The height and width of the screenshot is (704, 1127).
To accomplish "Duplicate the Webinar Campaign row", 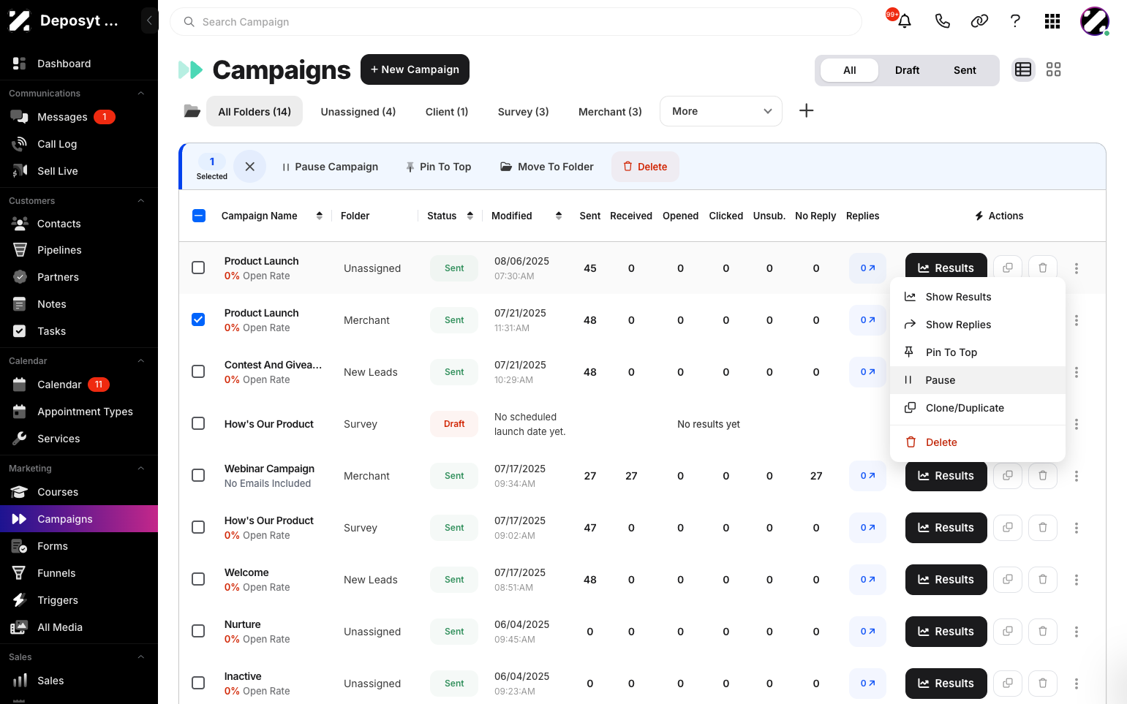I will coord(1007,476).
